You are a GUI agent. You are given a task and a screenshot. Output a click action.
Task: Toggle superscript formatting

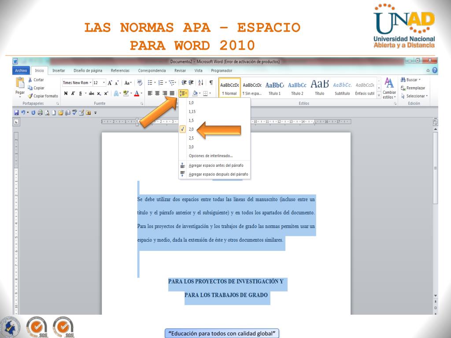pyautogui.click(x=106, y=93)
